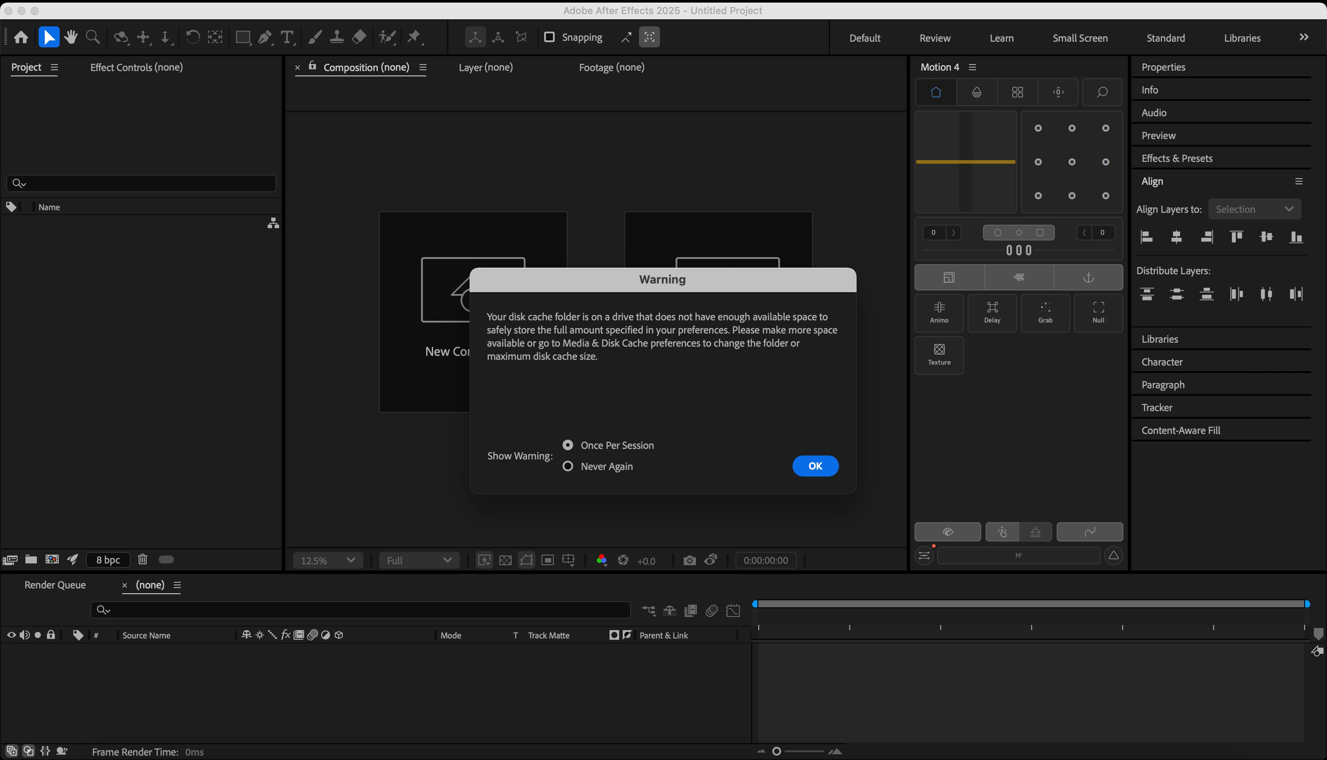1327x760 pixels.
Task: Click OK to dismiss the warning
Action: 815,466
